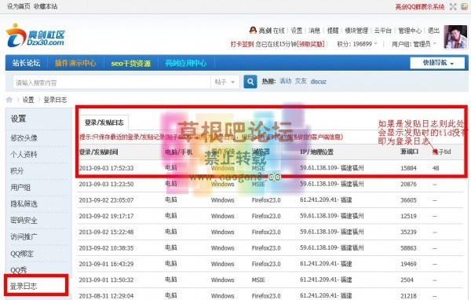This screenshot has height=300, width=471.
Task: Click the colorful style switch icon at top right
Action: pos(464,6)
